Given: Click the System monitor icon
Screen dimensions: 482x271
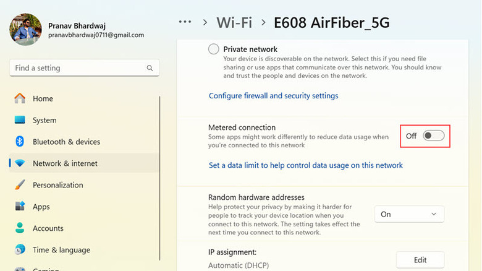Looking at the screenshot, I should (20, 120).
